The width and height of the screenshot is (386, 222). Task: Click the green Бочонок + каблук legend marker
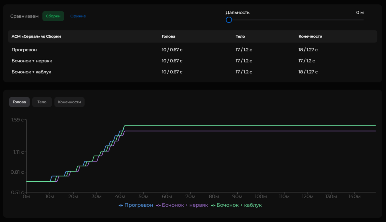[x=213, y=205]
